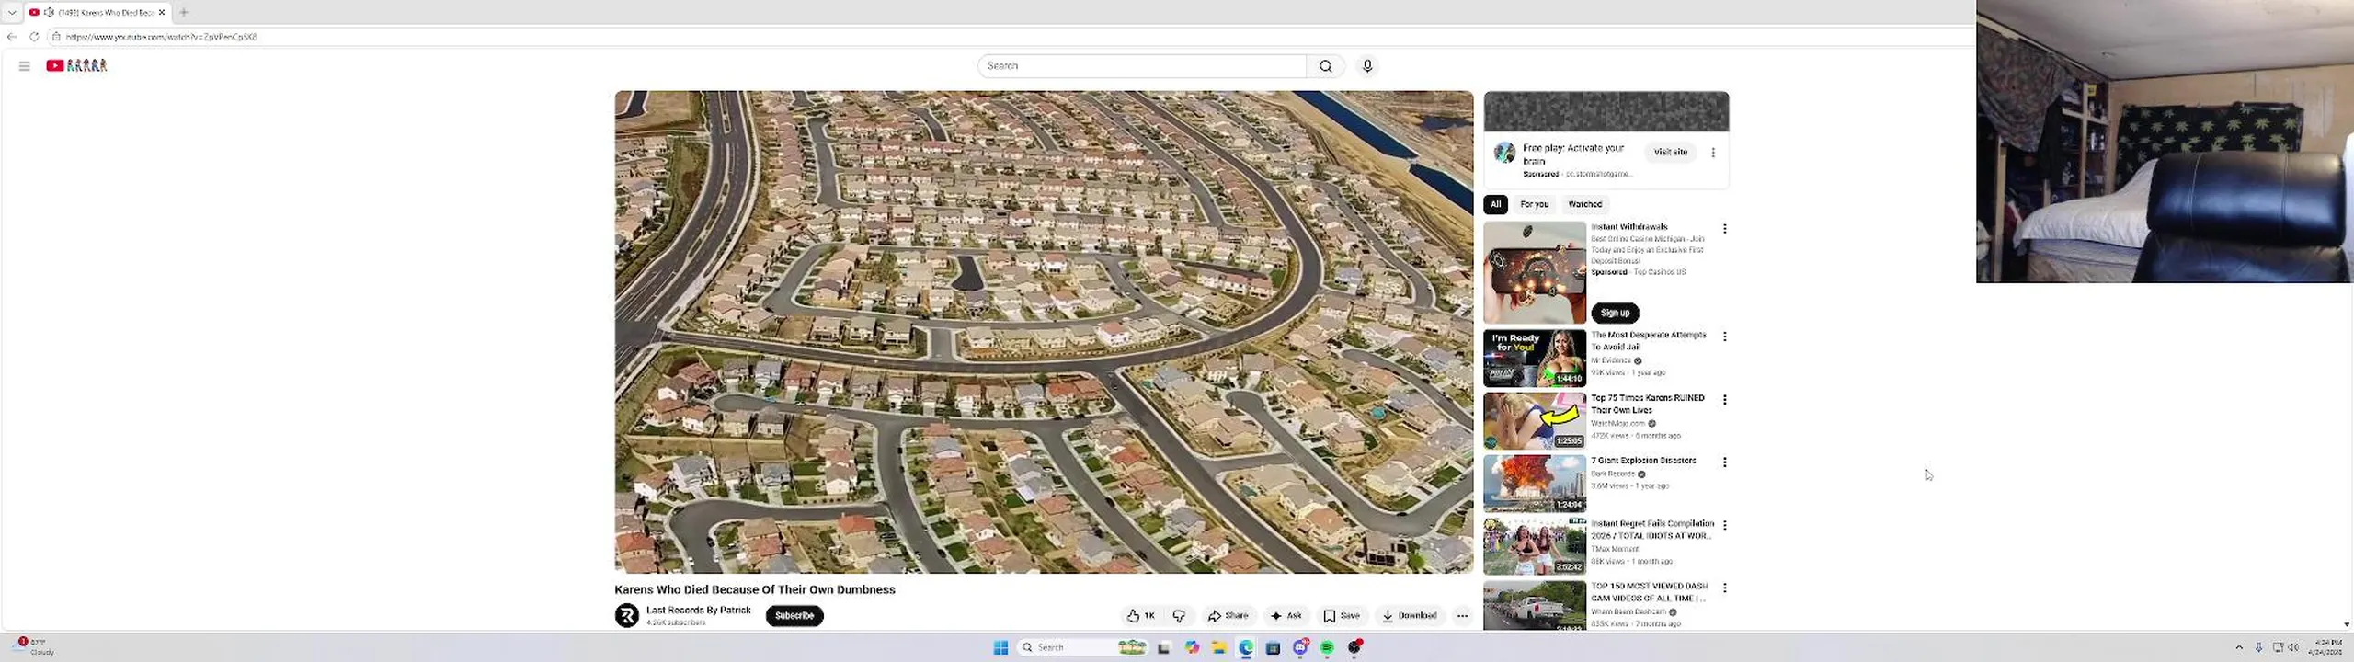Viewport: 2354px width, 662px height.
Task: Open Instant Regret Fails Compilation thumbnail
Action: [1535, 546]
